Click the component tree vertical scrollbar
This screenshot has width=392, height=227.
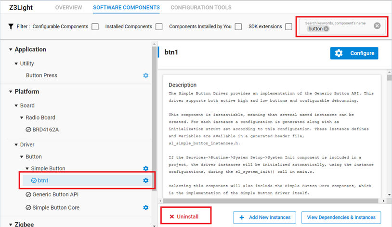click(x=154, y=119)
